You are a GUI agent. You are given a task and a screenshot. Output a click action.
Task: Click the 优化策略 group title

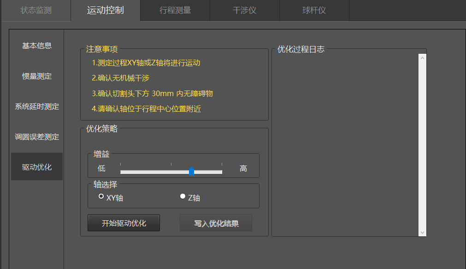(102, 129)
